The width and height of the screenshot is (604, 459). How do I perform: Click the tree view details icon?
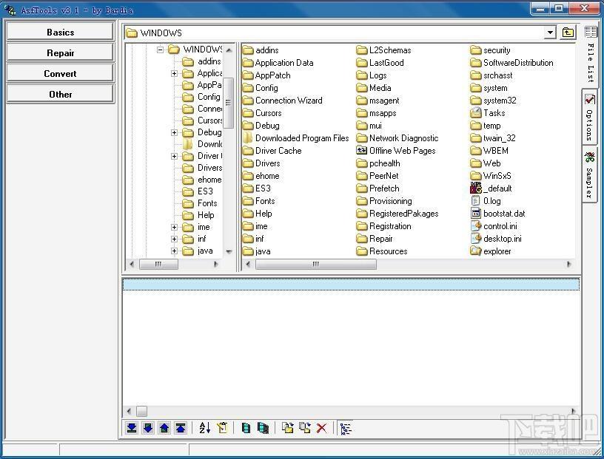346,428
